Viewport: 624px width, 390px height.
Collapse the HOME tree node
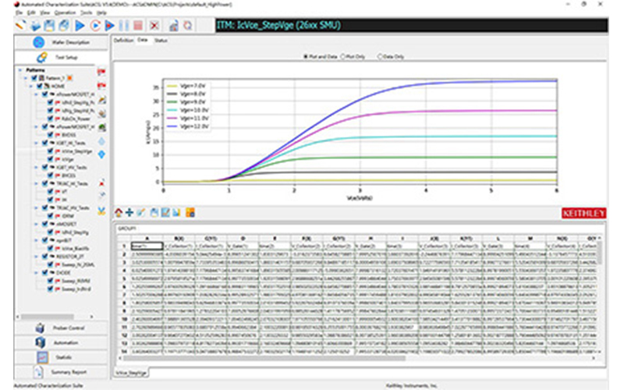coord(31,86)
